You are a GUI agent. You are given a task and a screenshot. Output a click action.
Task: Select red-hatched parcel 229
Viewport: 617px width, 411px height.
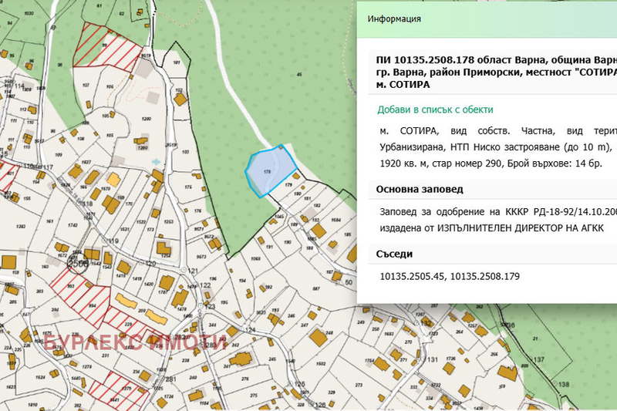(x=128, y=325)
